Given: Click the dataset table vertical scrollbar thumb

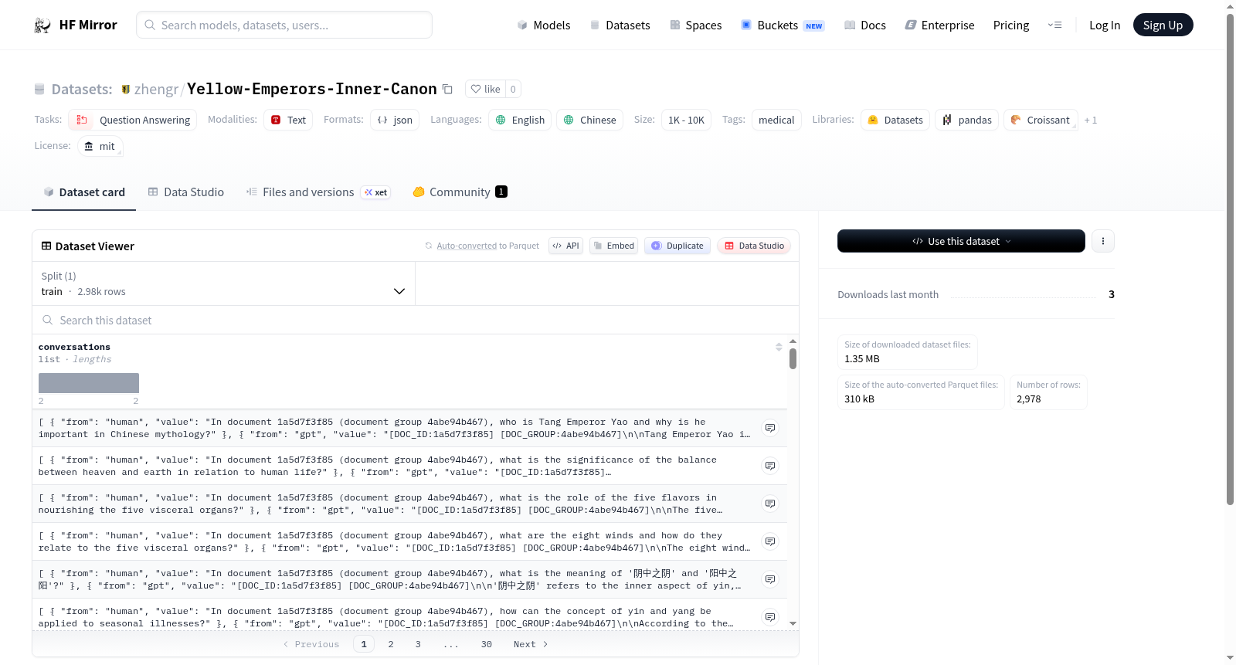Looking at the screenshot, I should (793, 358).
